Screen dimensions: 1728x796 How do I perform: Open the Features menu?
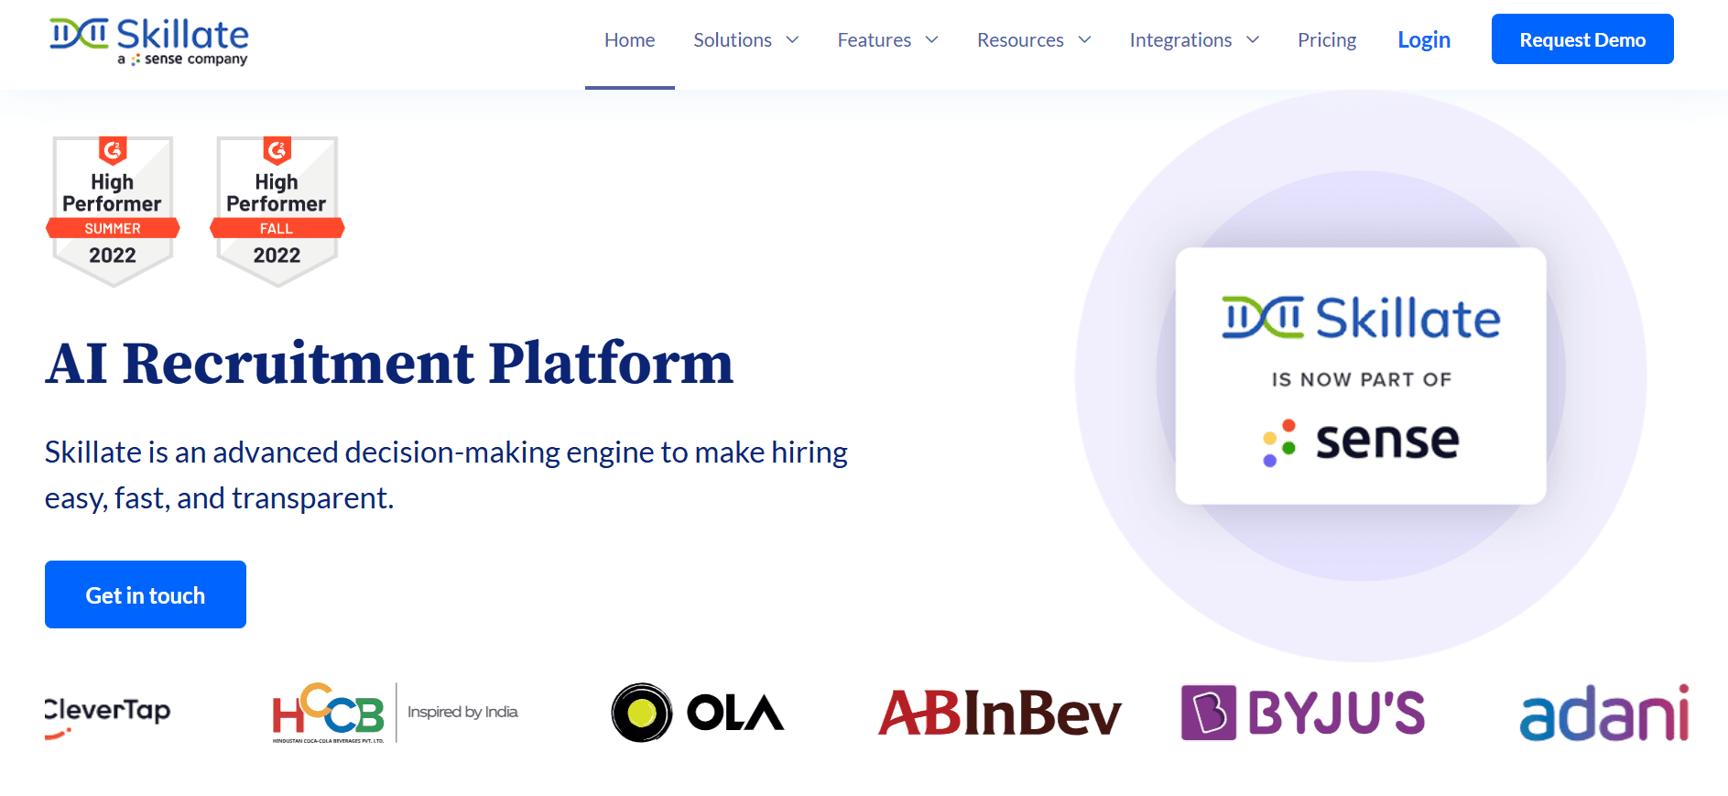coord(874,40)
